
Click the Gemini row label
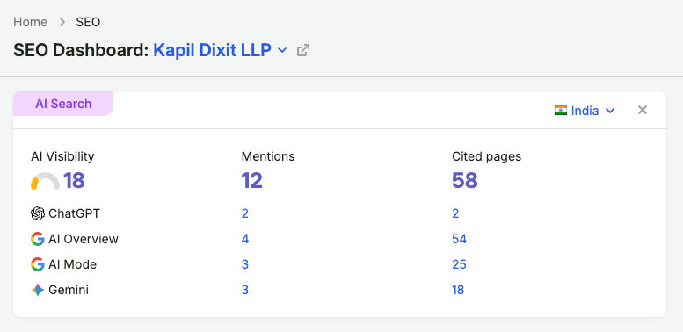(x=69, y=290)
